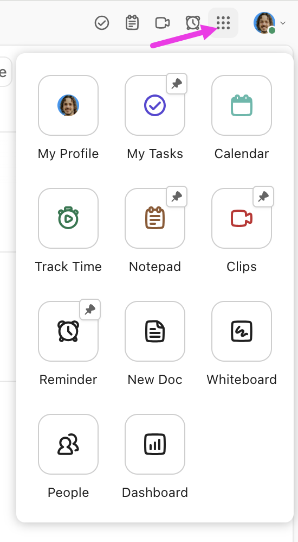The width and height of the screenshot is (298, 542).
Task: Unpin Notepad using its pin badge
Action: click(177, 197)
